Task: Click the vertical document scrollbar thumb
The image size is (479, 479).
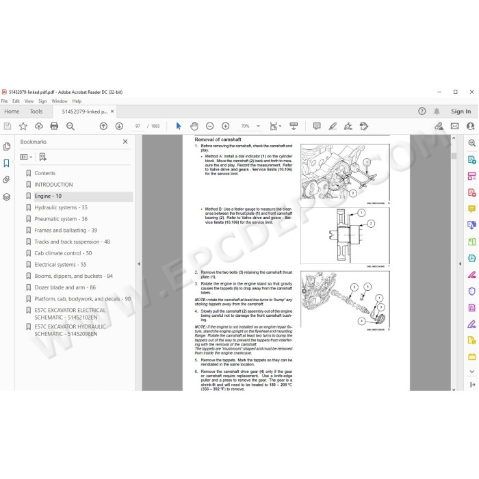Action: pyautogui.click(x=454, y=156)
